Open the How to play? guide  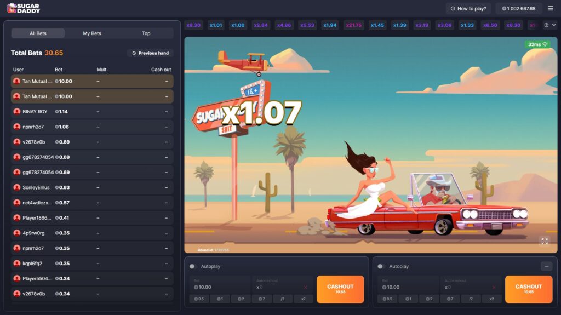pos(468,8)
